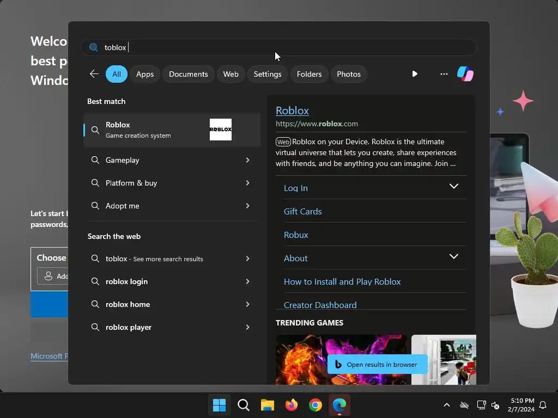Choose roblox home web search
The image size is (558, 418).
172,304
